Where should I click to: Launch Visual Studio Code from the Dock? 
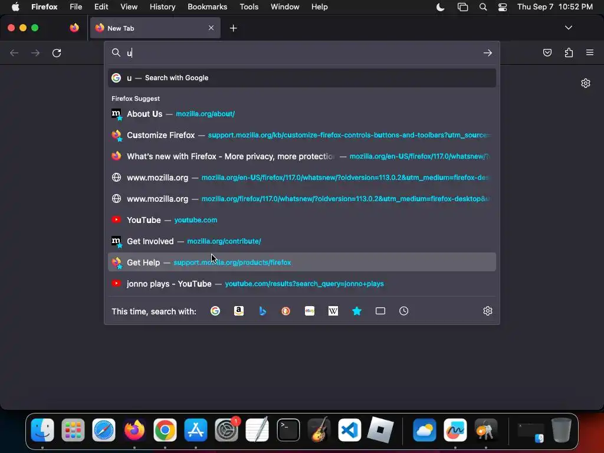pos(349,429)
